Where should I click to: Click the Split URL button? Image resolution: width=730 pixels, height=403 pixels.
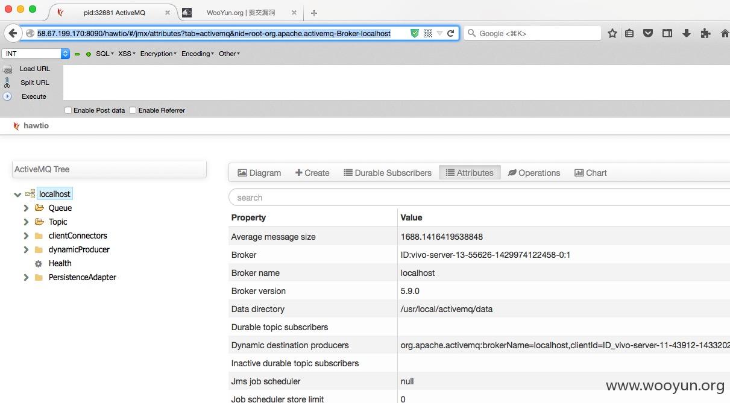35,83
